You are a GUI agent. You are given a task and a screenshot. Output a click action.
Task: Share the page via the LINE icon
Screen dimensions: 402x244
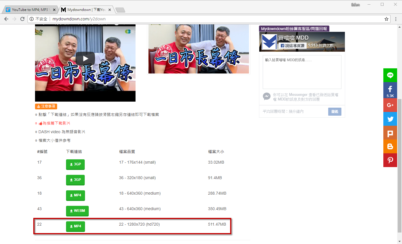tap(390, 75)
